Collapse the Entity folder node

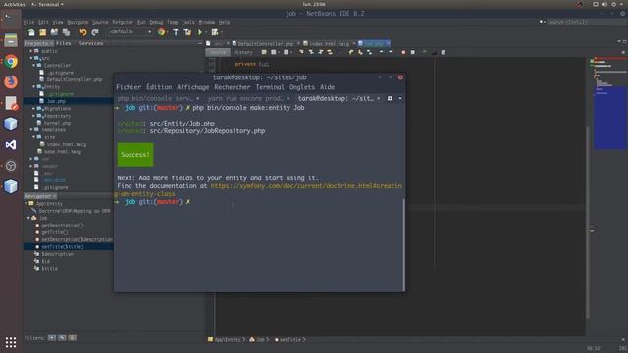34,86
